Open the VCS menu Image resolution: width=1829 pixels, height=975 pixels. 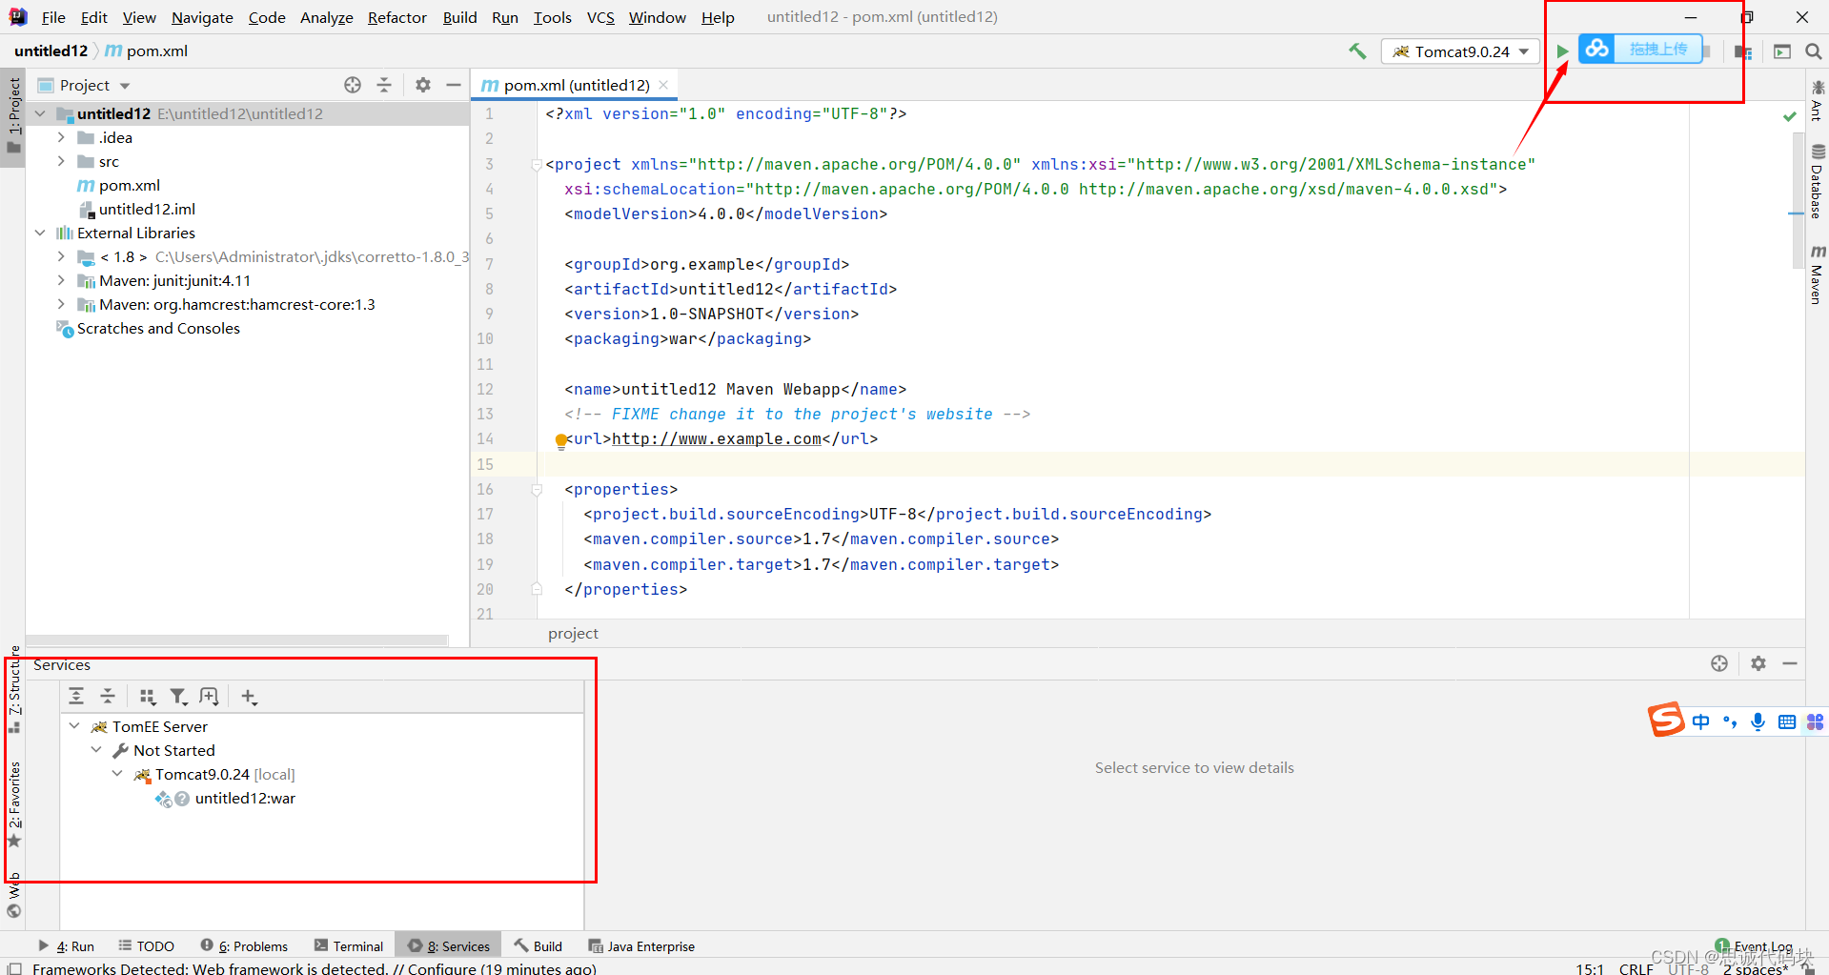pos(600,17)
